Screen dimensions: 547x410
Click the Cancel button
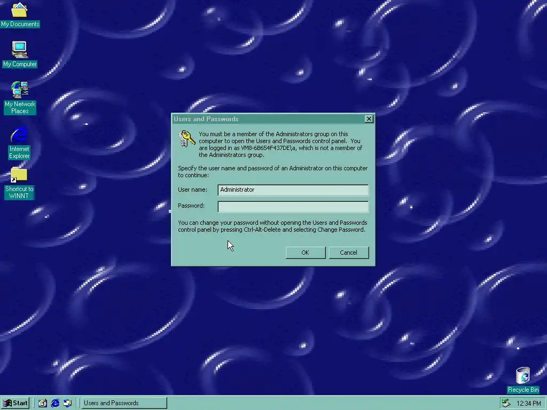(x=348, y=253)
